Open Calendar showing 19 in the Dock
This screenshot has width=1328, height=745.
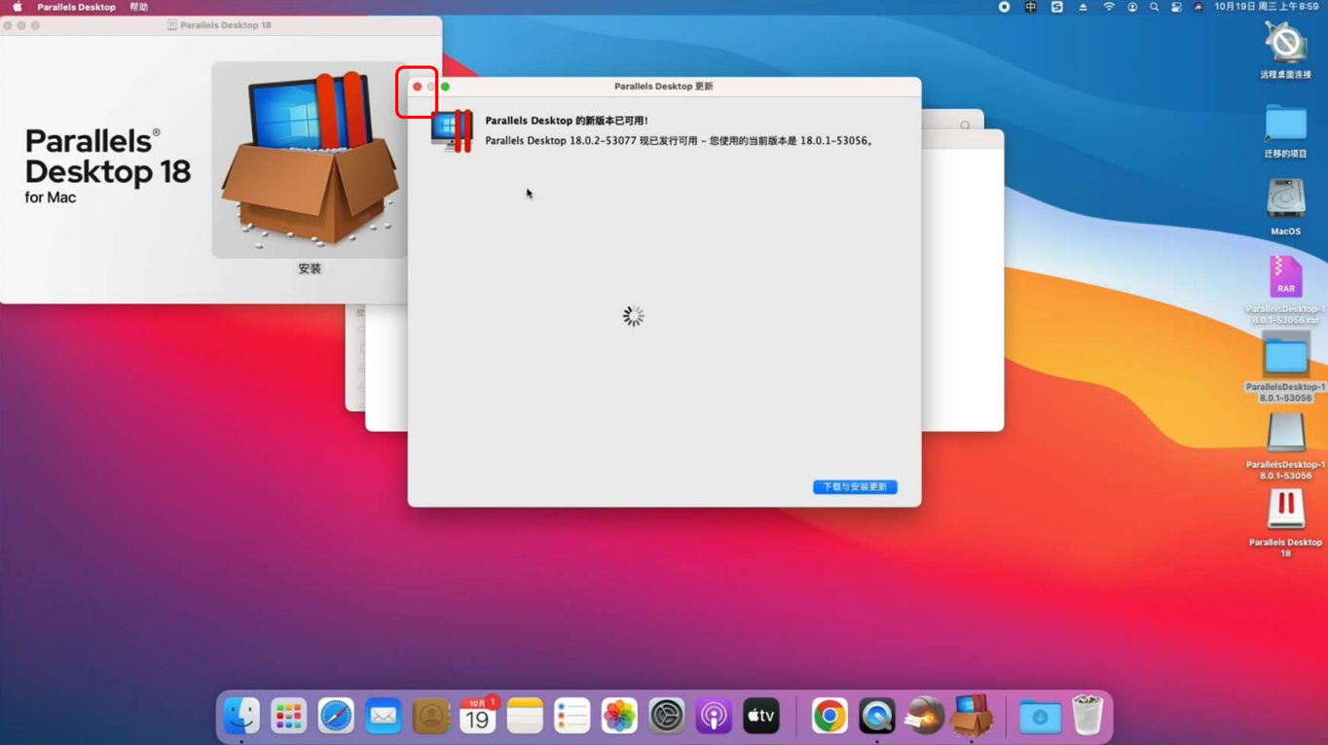point(477,717)
